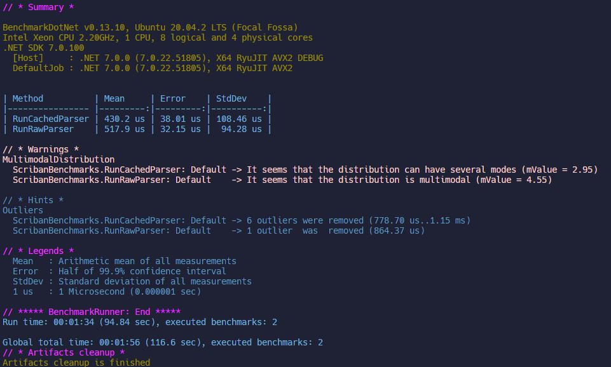Image resolution: width=611 pixels, height=367 pixels.
Task: Click the "// * Legends *" heading
Action: (38, 251)
